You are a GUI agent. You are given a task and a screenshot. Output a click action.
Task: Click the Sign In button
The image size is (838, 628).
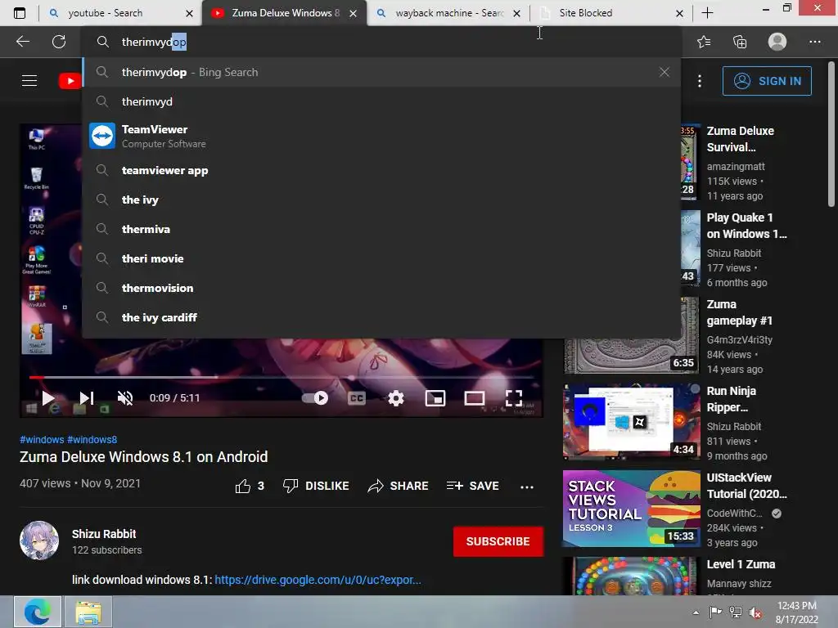767,81
